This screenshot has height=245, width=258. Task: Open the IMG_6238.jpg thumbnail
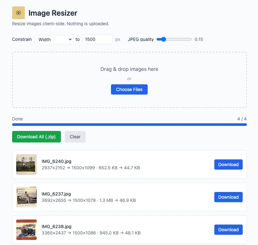26,230
